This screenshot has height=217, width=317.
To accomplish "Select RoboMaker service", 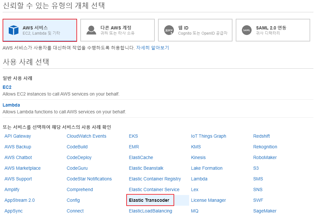I will click(265, 157).
